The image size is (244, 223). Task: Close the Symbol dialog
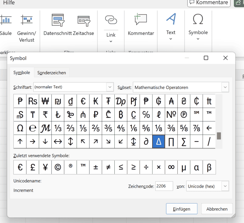226,58
